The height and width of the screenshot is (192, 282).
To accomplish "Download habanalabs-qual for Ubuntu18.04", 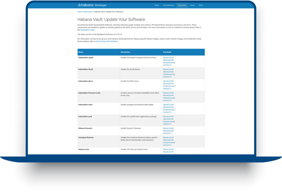I will pos(168,116).
